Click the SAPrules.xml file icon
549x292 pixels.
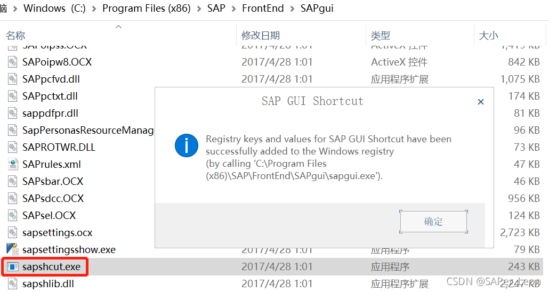13,165
